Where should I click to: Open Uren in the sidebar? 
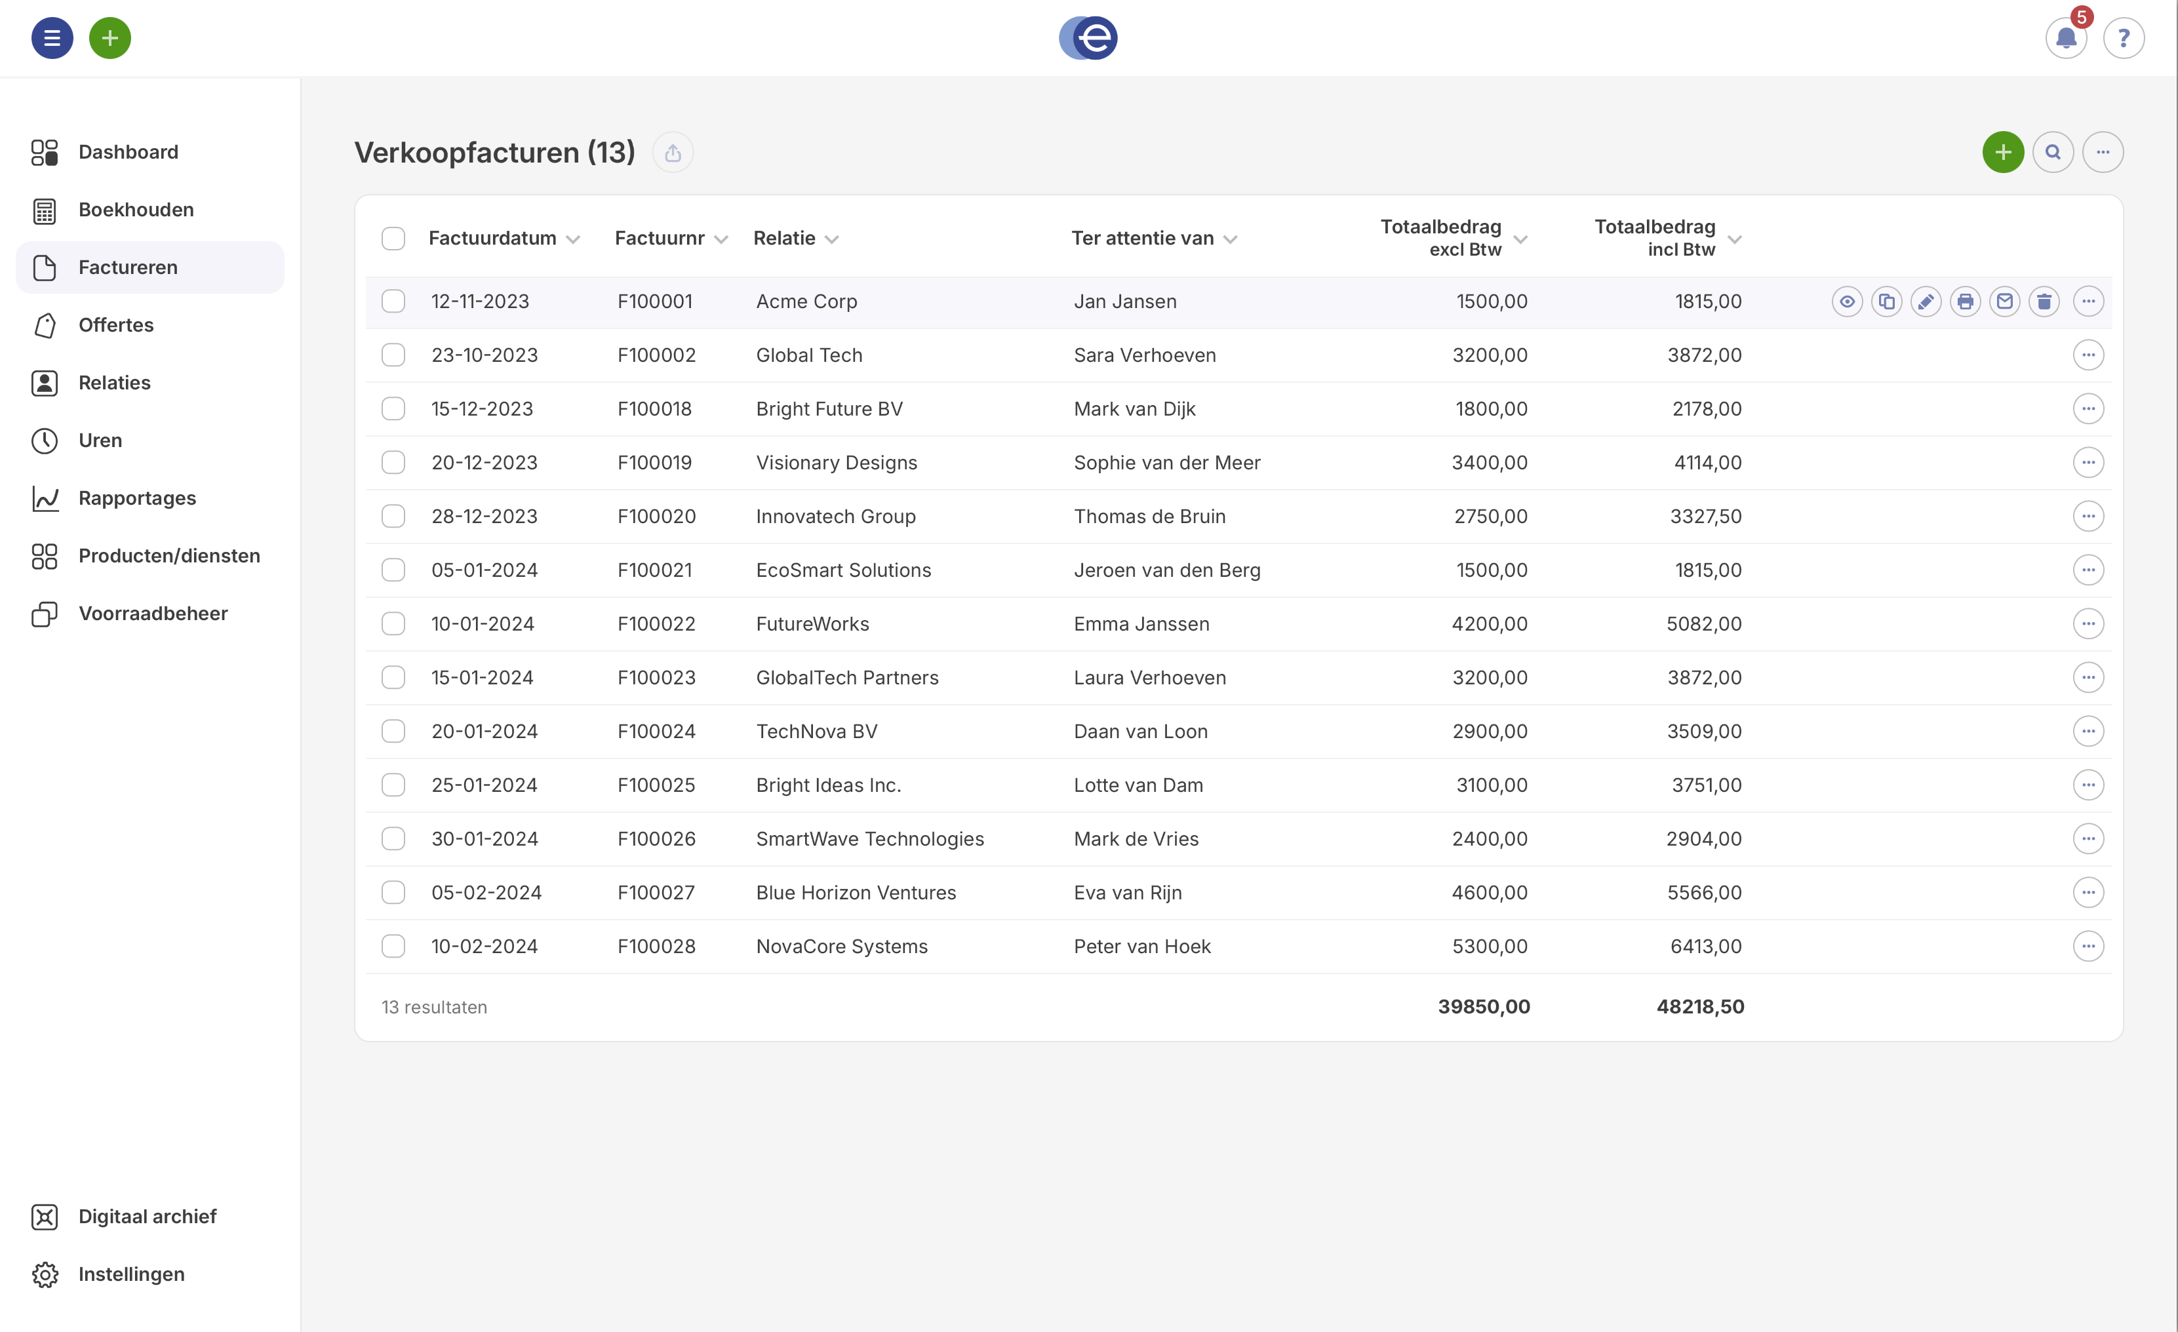click(x=150, y=440)
